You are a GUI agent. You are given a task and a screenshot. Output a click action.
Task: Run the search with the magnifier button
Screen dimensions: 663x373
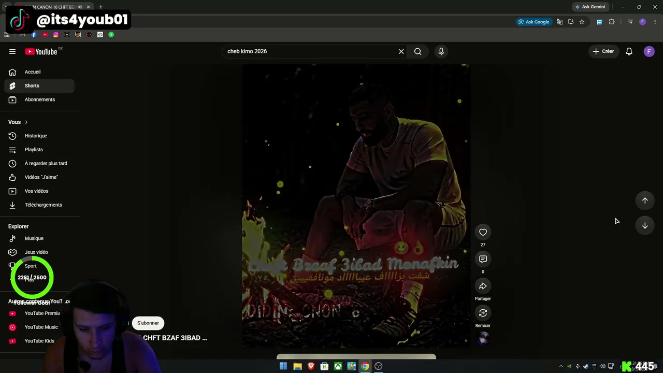click(x=417, y=51)
